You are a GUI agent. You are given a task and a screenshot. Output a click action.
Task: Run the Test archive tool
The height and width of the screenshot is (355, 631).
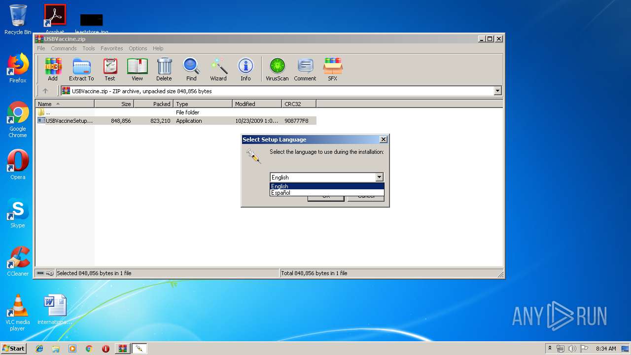click(x=110, y=69)
